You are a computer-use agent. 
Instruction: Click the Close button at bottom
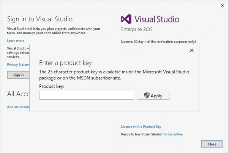tap(212, 144)
